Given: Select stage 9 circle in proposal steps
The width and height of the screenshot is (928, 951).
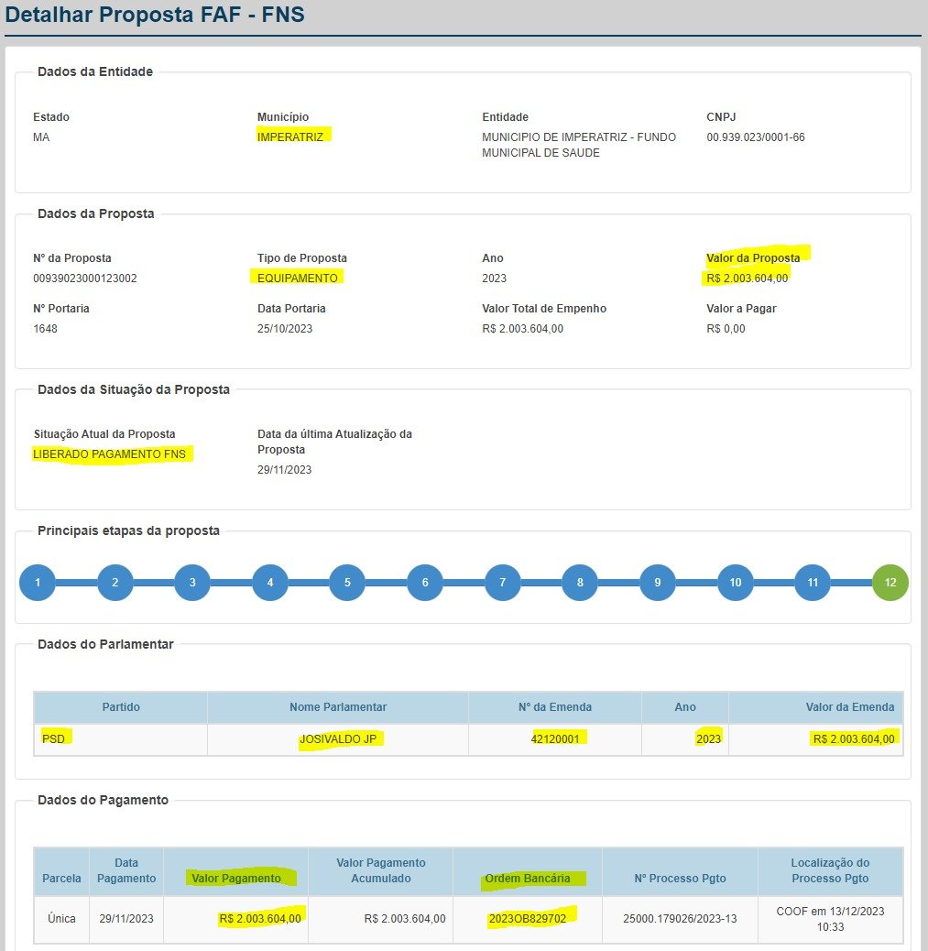Looking at the screenshot, I should 658,583.
